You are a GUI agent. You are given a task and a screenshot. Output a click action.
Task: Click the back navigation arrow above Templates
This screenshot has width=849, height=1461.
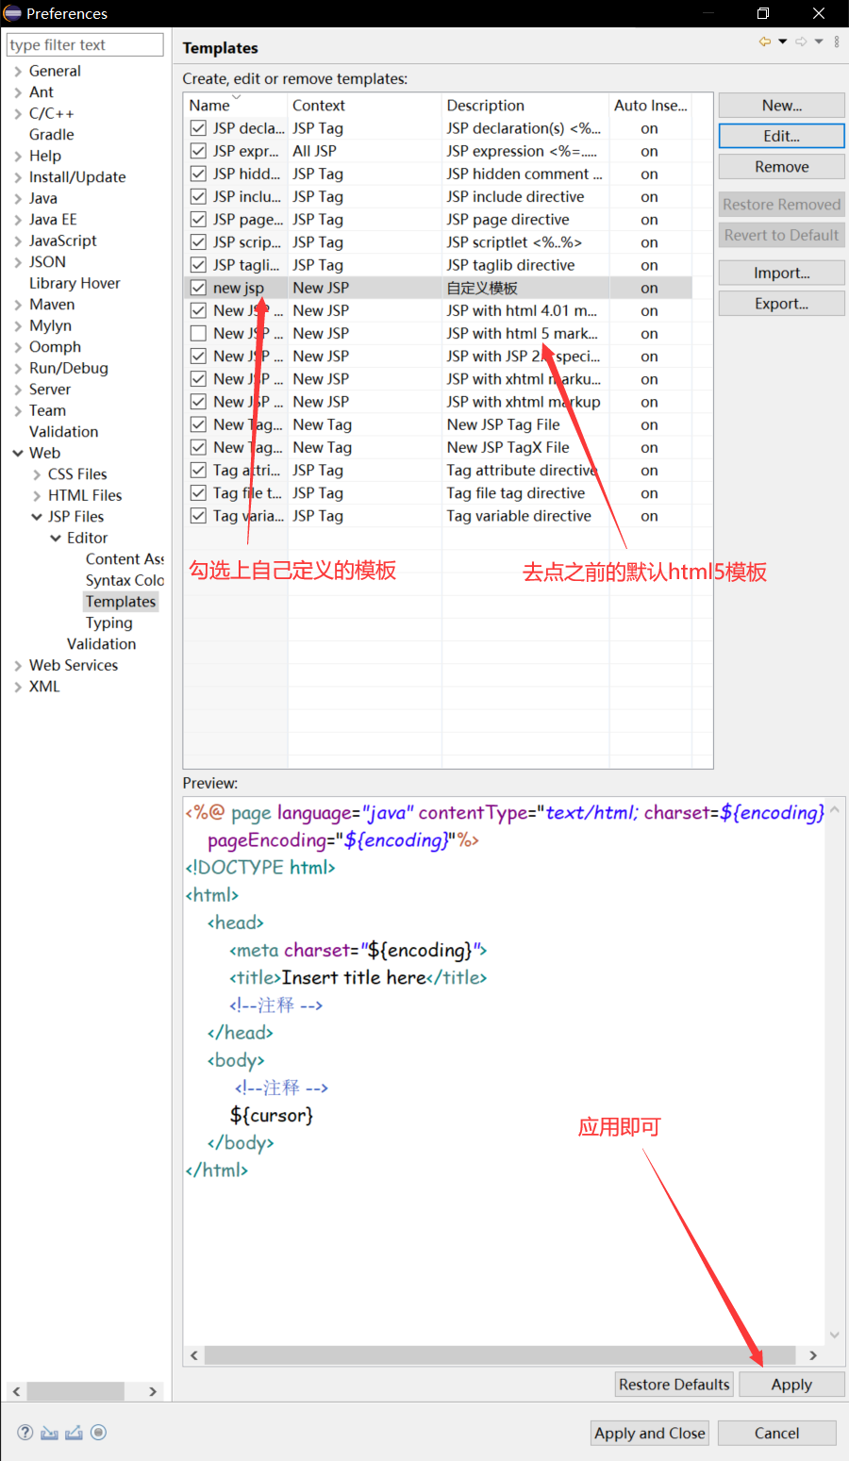click(x=764, y=42)
